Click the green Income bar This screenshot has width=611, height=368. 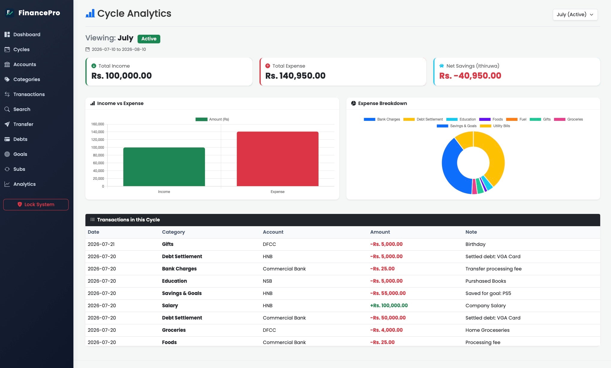point(164,167)
